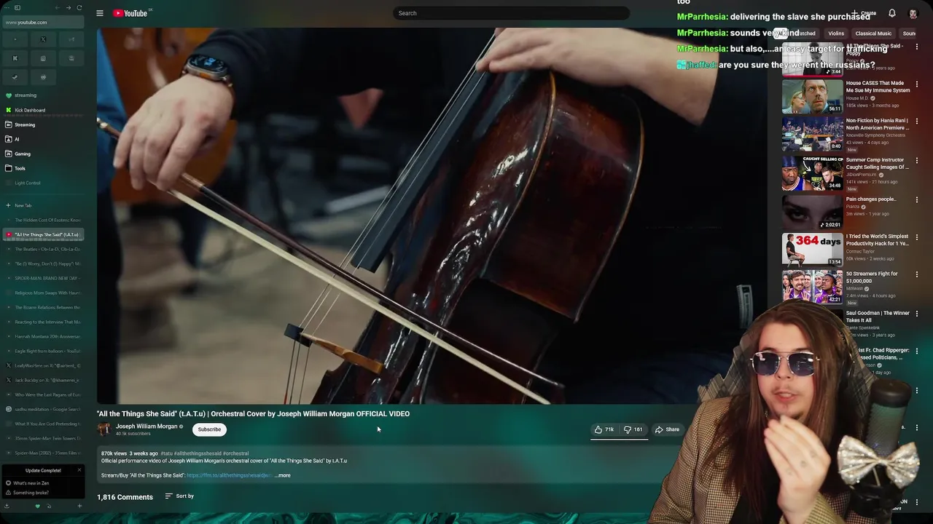Open options menu for House CASES video
Screen dimensions: 933x524
pyautogui.click(x=917, y=83)
